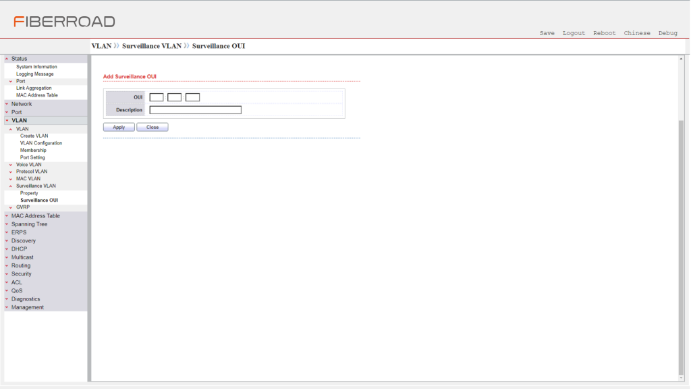The image size is (691, 389).
Task: Expand the Port item under Status
Action: point(21,81)
